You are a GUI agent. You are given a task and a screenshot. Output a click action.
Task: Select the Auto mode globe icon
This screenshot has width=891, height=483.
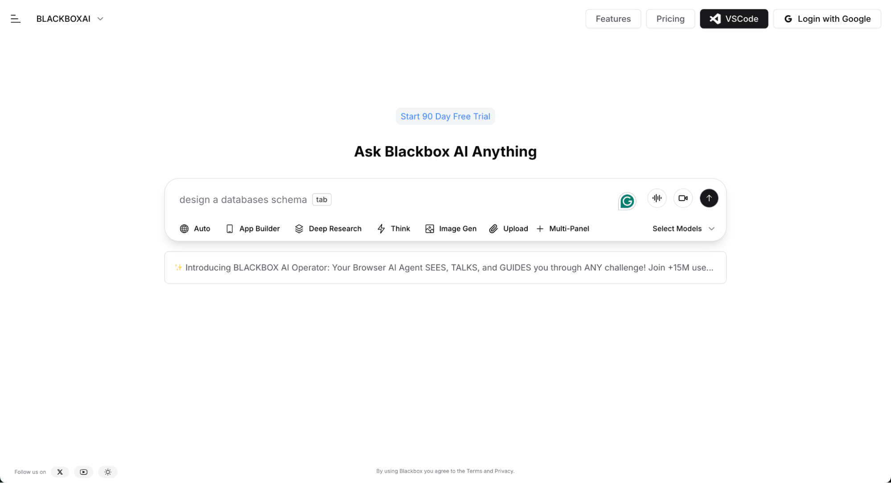tap(185, 229)
